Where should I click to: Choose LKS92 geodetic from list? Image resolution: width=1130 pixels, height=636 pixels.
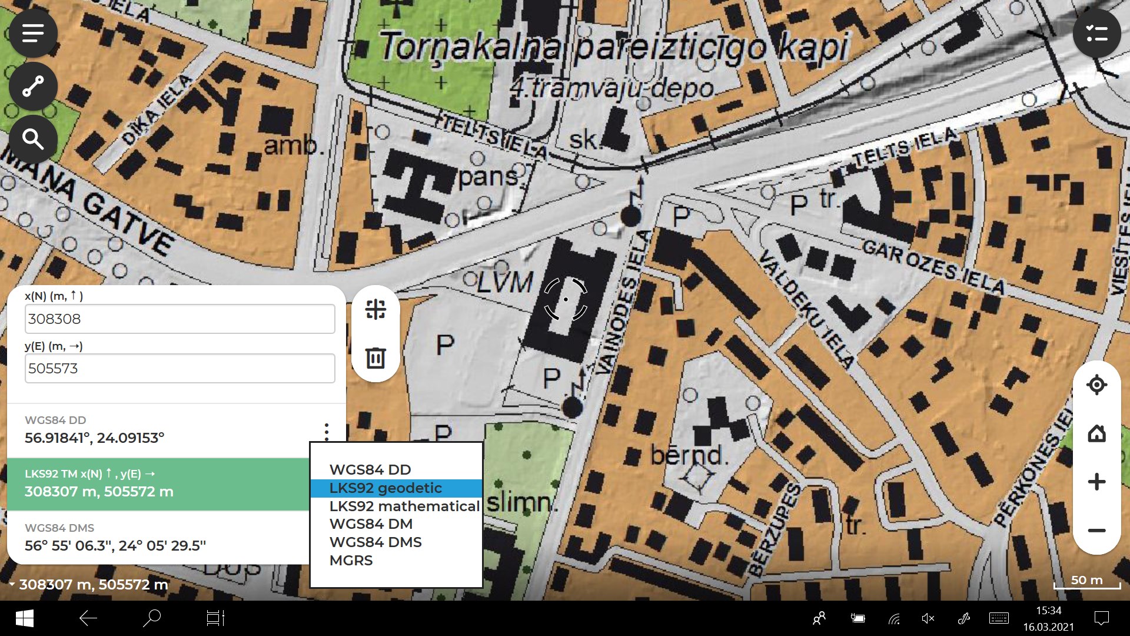click(385, 488)
